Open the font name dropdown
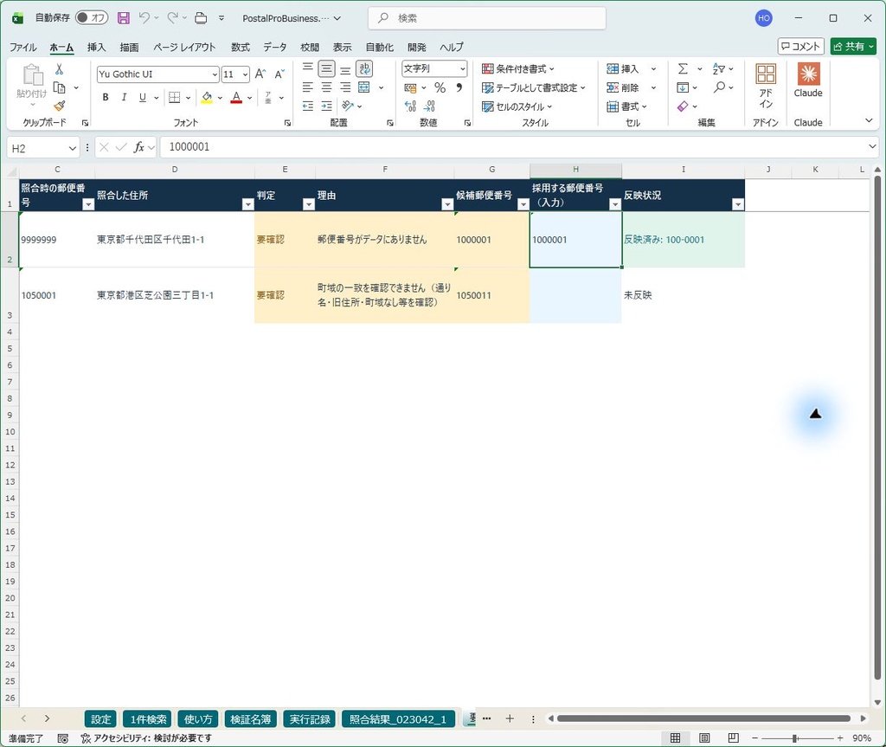The height and width of the screenshot is (747, 886). tap(215, 74)
